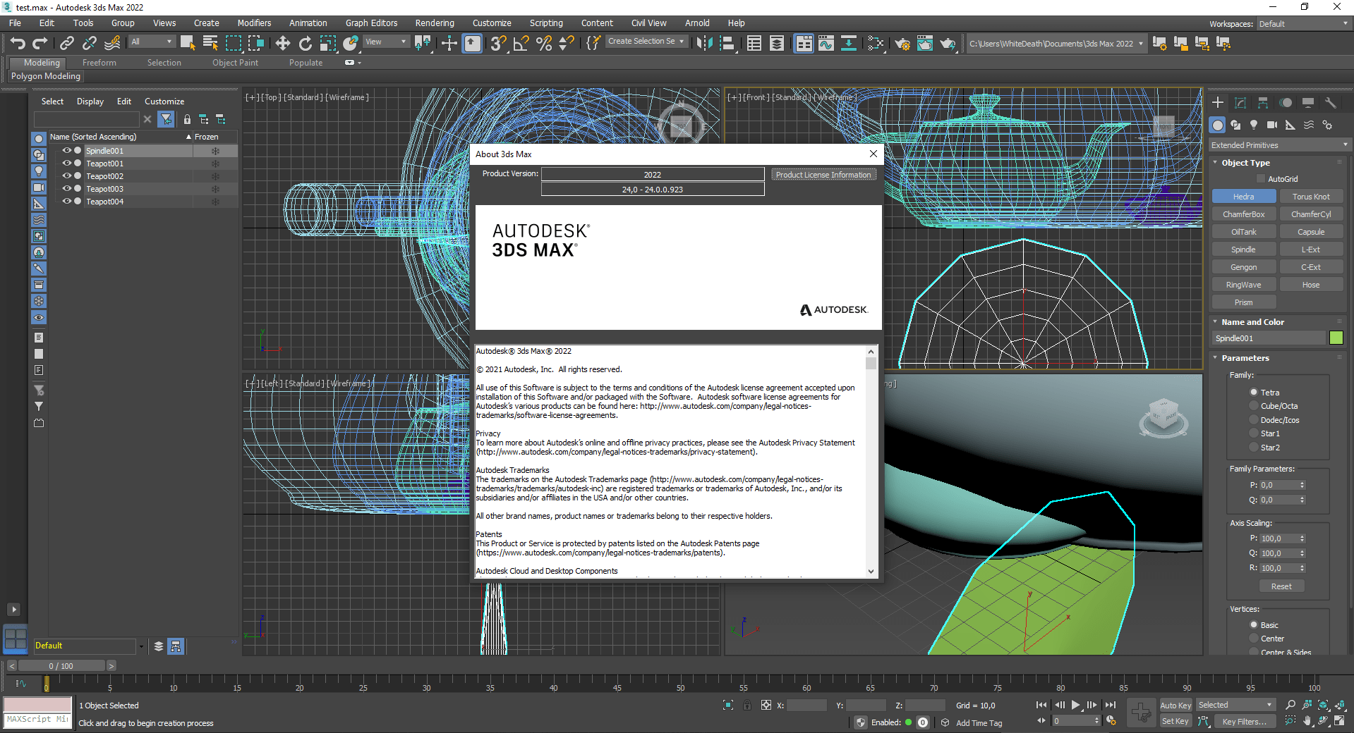Toggle visibility eye of Spindle001
Viewport: 1354px width, 733px height.
click(67, 151)
